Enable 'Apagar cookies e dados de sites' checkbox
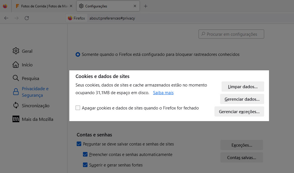Image resolution: width=294 pixels, height=173 pixels. [x=78, y=108]
